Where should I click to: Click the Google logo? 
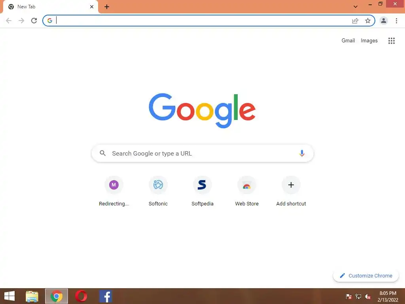pos(202,111)
